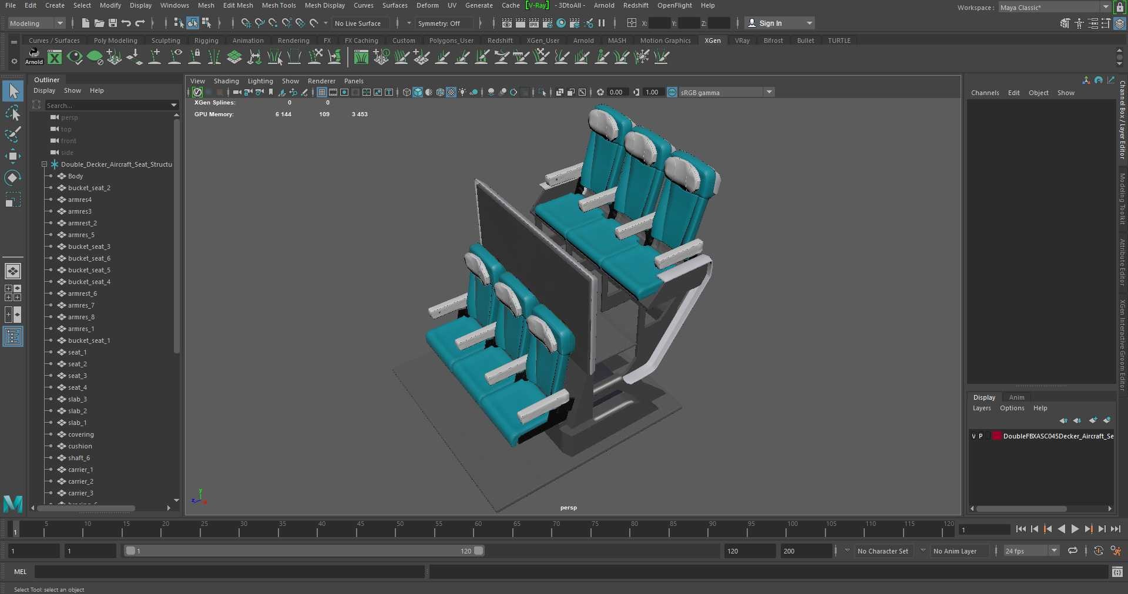Screen dimensions: 1128x594
Task: Select bucket_seat_2 in Outliner
Action: [x=89, y=188]
